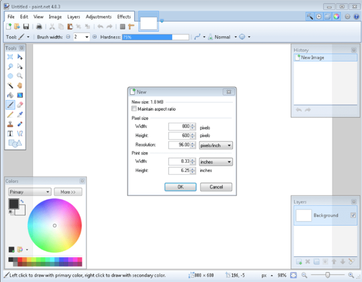Toggle the rulers toolbar icon
Image resolution: width=362 pixels, height=282 pixels.
[131, 26]
